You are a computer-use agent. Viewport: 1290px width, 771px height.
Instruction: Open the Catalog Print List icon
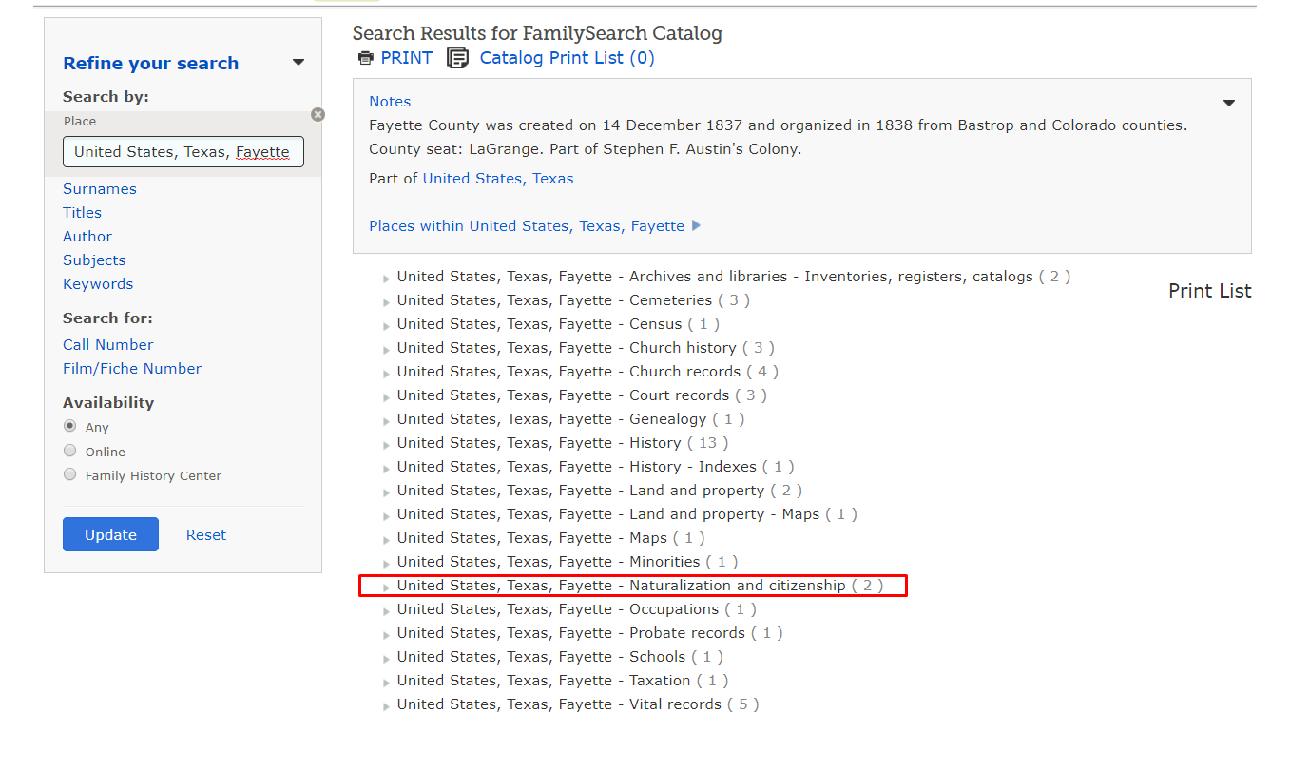(x=457, y=58)
